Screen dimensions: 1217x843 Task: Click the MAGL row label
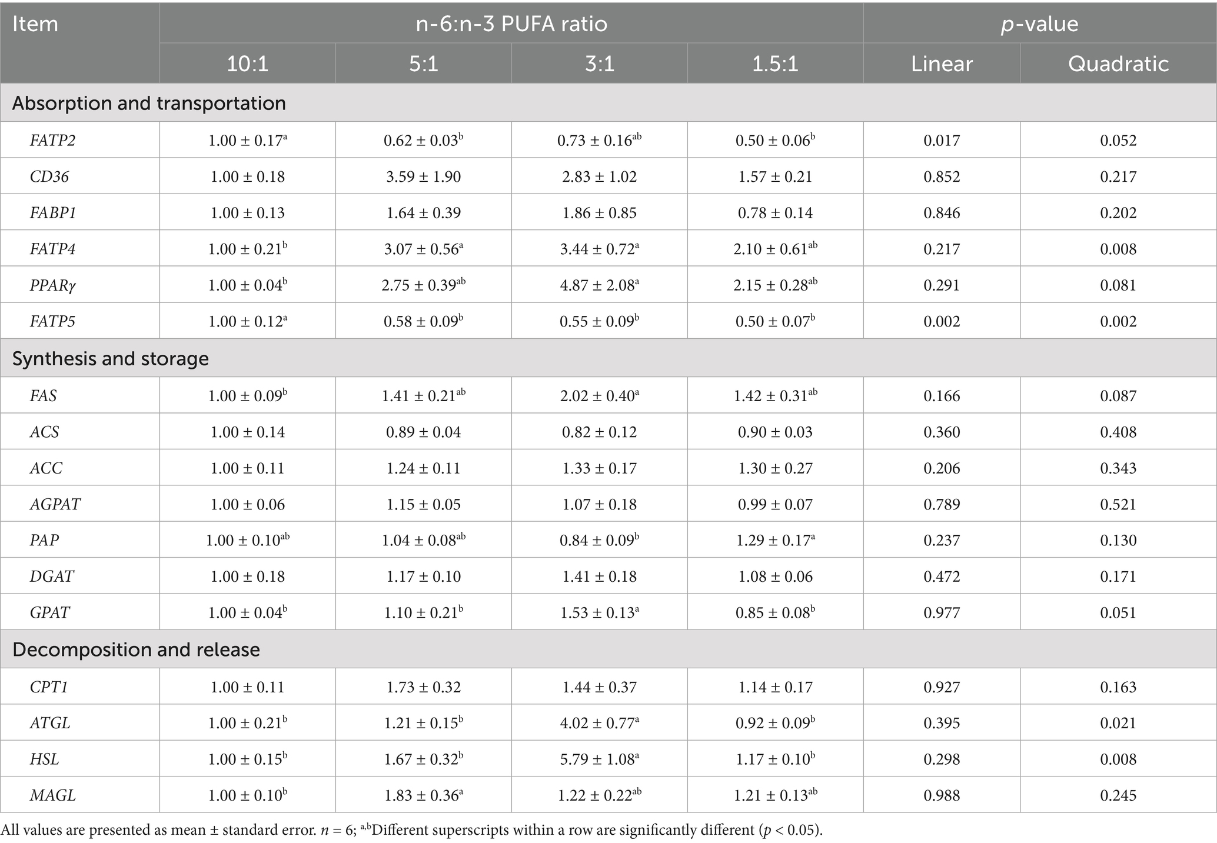click(x=52, y=795)
